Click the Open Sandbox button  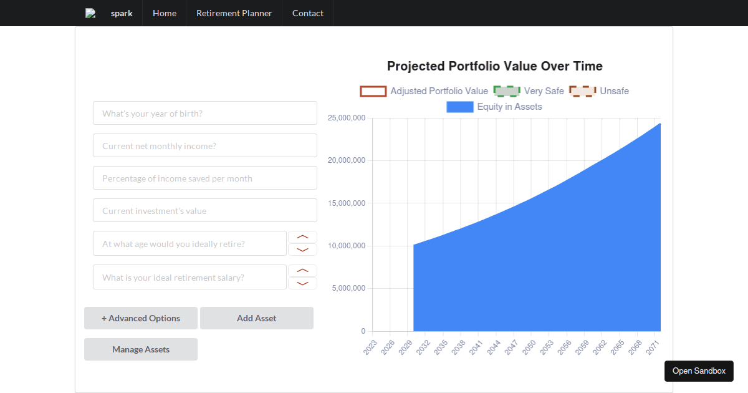(699, 371)
